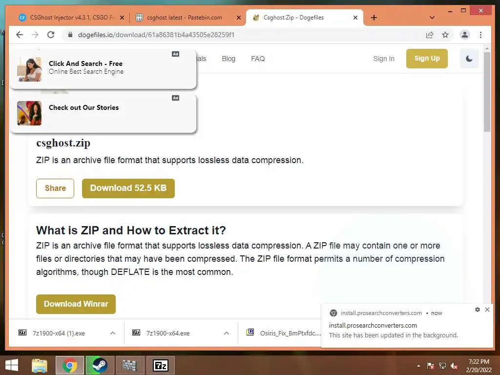Open File Explorer from the taskbar
This screenshot has height=375, width=500.
pos(40,365)
